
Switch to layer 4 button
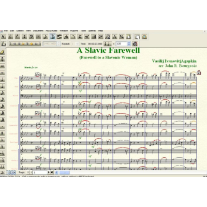click(x=14, y=172)
